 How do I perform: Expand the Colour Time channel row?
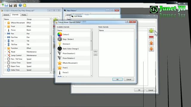(5, 63)
